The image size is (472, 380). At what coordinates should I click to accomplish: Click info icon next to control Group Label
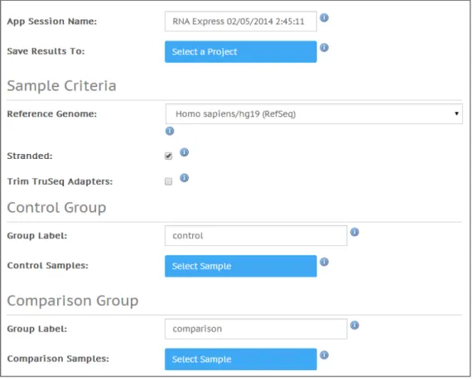(x=354, y=232)
